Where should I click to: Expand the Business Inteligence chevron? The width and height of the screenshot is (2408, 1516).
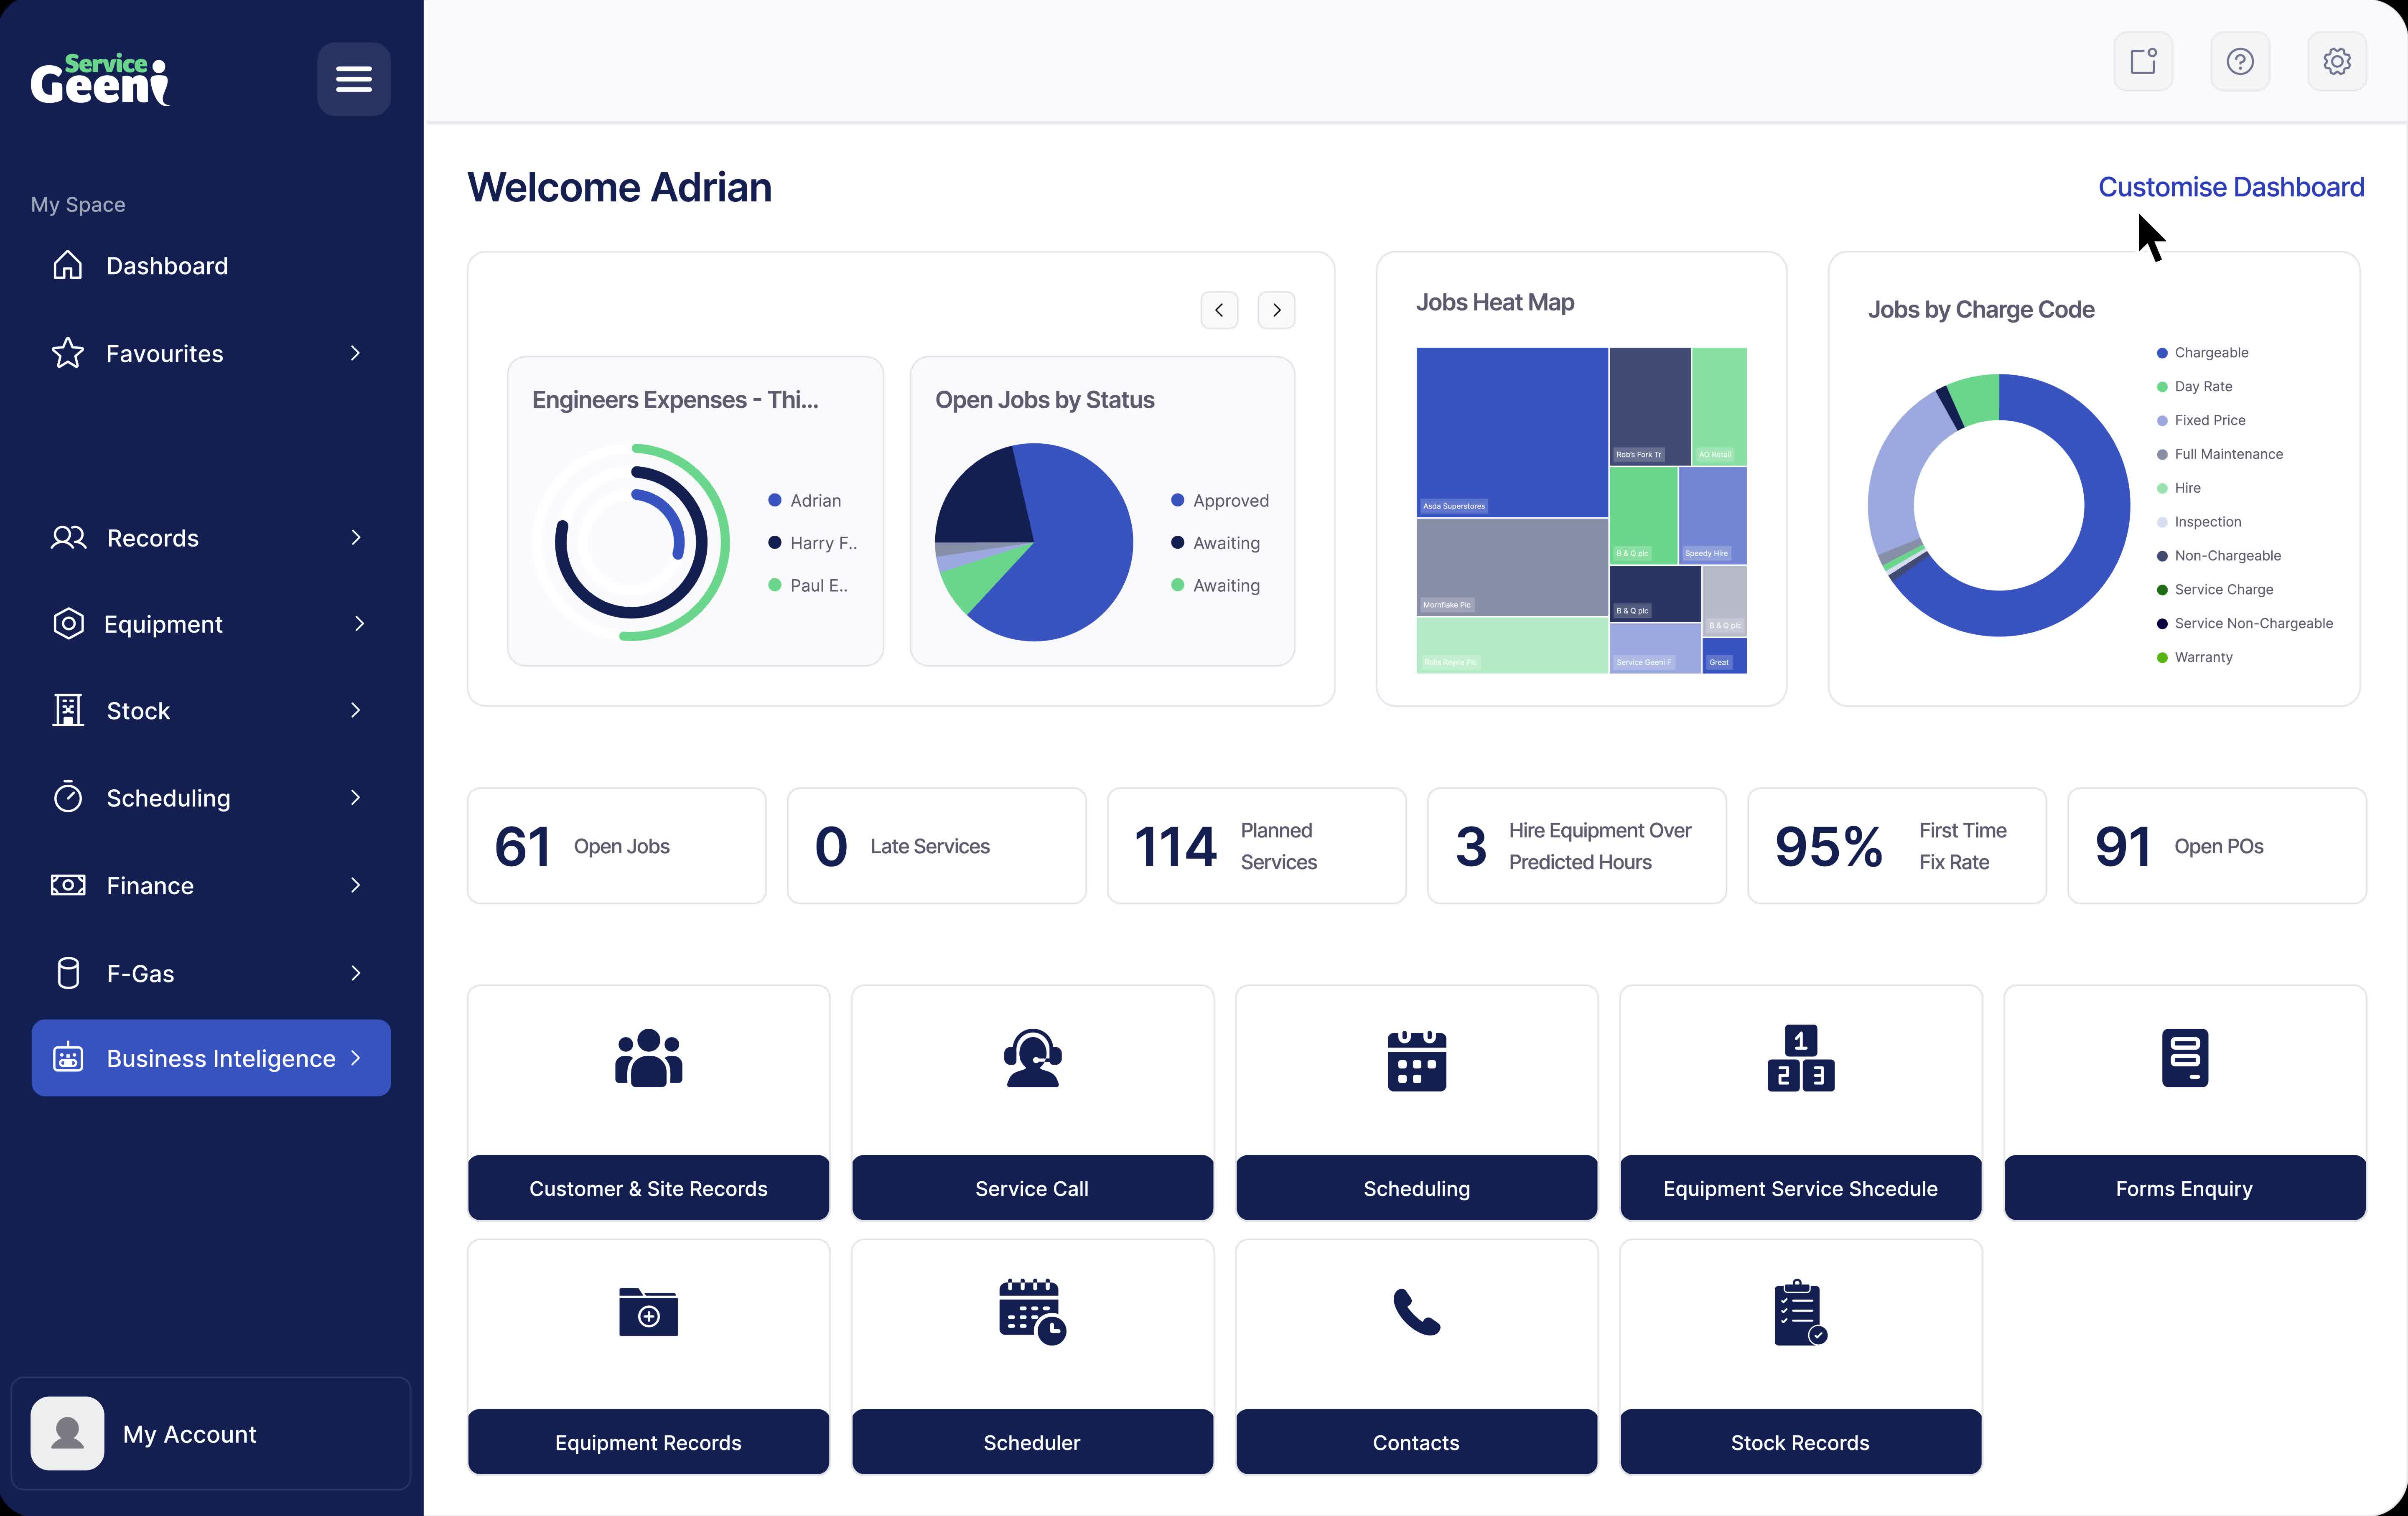(355, 1058)
